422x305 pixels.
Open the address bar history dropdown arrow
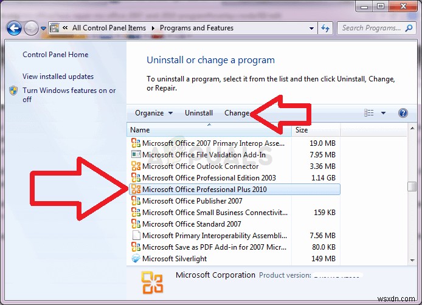pos(311,28)
